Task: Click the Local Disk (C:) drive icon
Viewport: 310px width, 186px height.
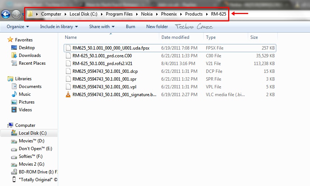Action: (x=14, y=133)
